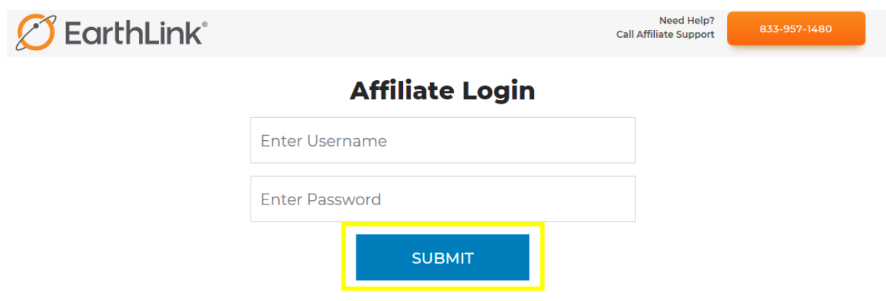Place cursor in the username placeholder text
Image resolution: width=886 pixels, height=301 pixels.
(323, 141)
